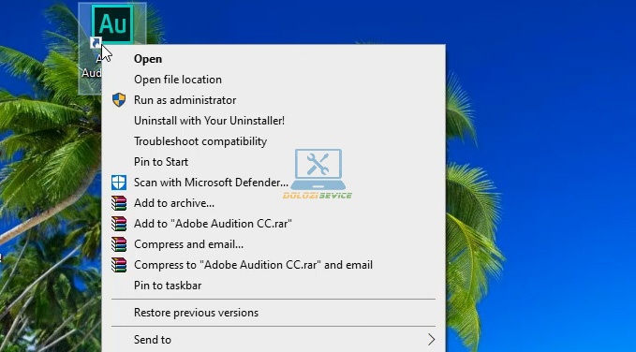Image resolution: width=636 pixels, height=352 pixels.
Task: Click the Microsoft Defender shield icon
Action: point(119,183)
